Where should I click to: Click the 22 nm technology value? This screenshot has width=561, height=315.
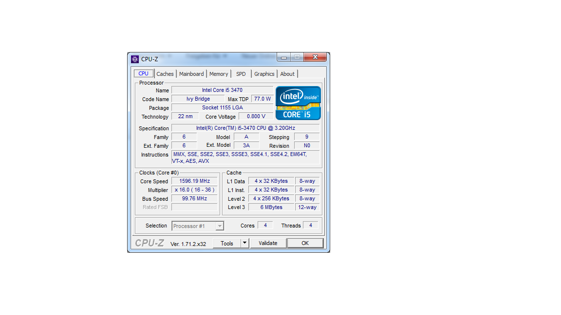186,117
